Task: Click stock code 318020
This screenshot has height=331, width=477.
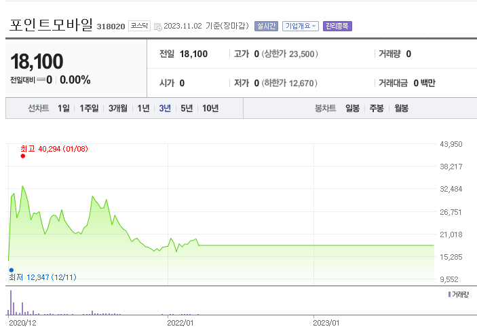Action: point(111,27)
